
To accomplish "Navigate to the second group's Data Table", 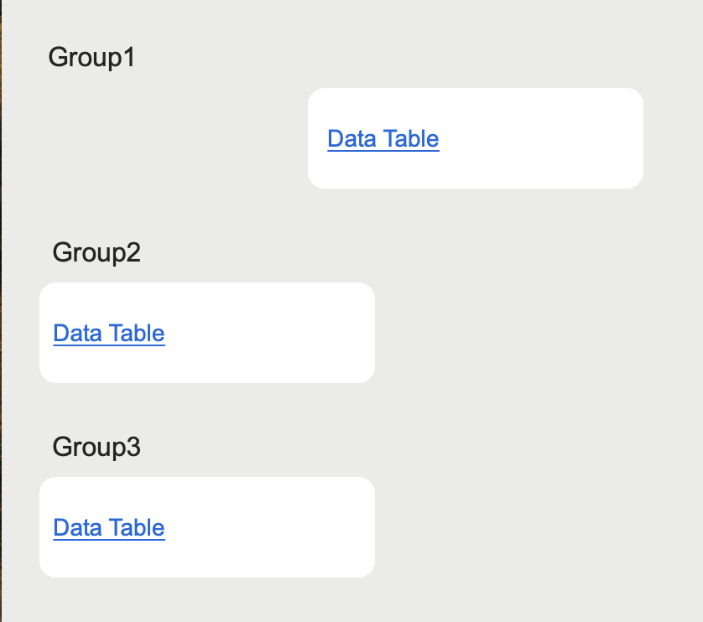I will click(x=108, y=333).
